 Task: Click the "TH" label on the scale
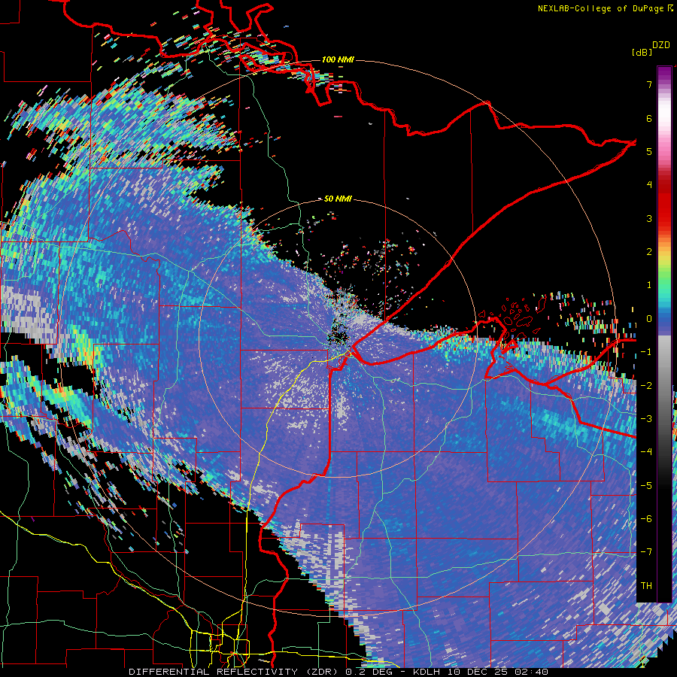click(x=646, y=586)
